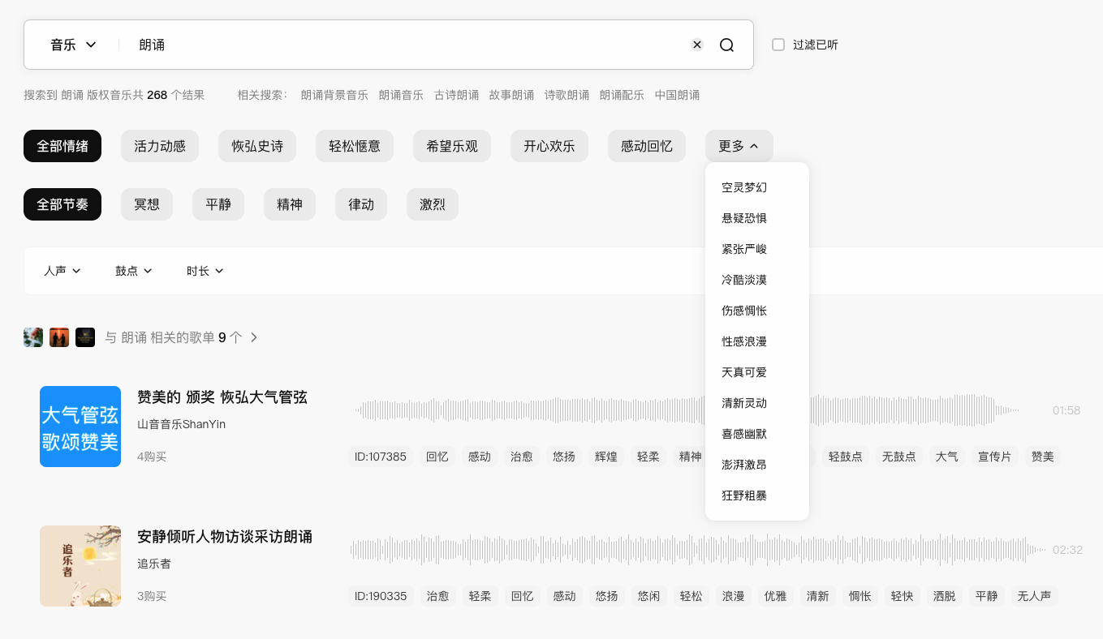Screen dimensions: 1103x639
Task: Click the search magnifier icon
Action: [x=726, y=45]
